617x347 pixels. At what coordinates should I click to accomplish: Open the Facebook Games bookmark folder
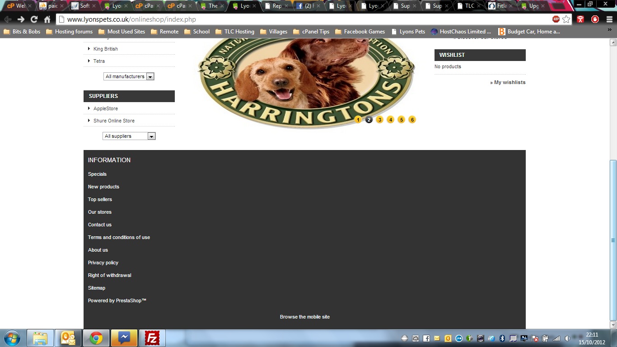(x=360, y=32)
